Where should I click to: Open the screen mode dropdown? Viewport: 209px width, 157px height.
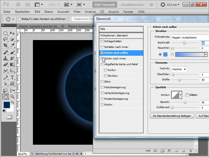pos(84,5)
